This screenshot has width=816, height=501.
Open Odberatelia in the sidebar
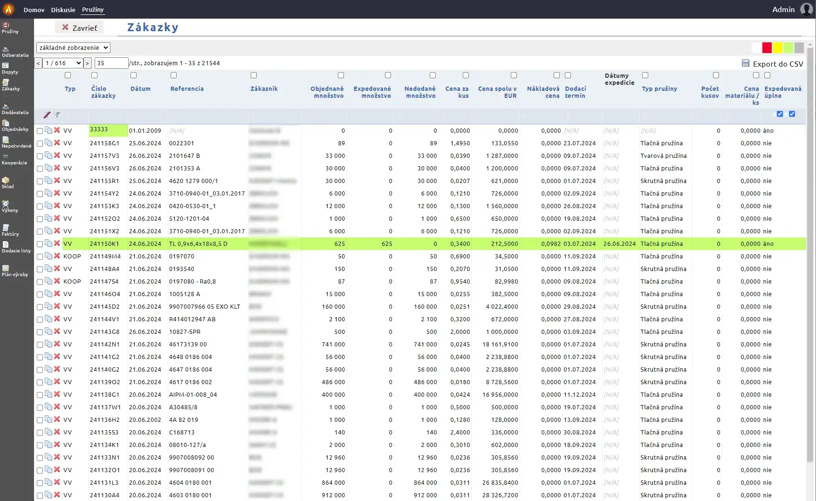pos(15,52)
